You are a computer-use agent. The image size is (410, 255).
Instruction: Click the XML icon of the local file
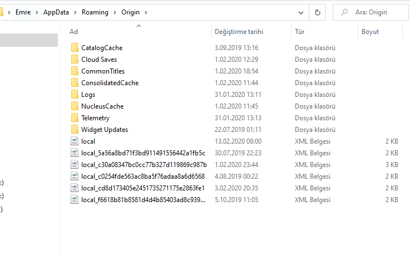pos(75,141)
